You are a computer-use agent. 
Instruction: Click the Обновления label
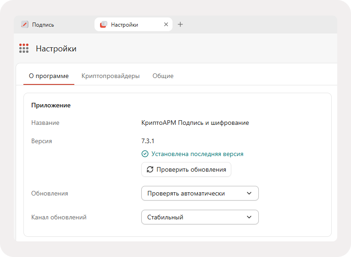pos(50,193)
